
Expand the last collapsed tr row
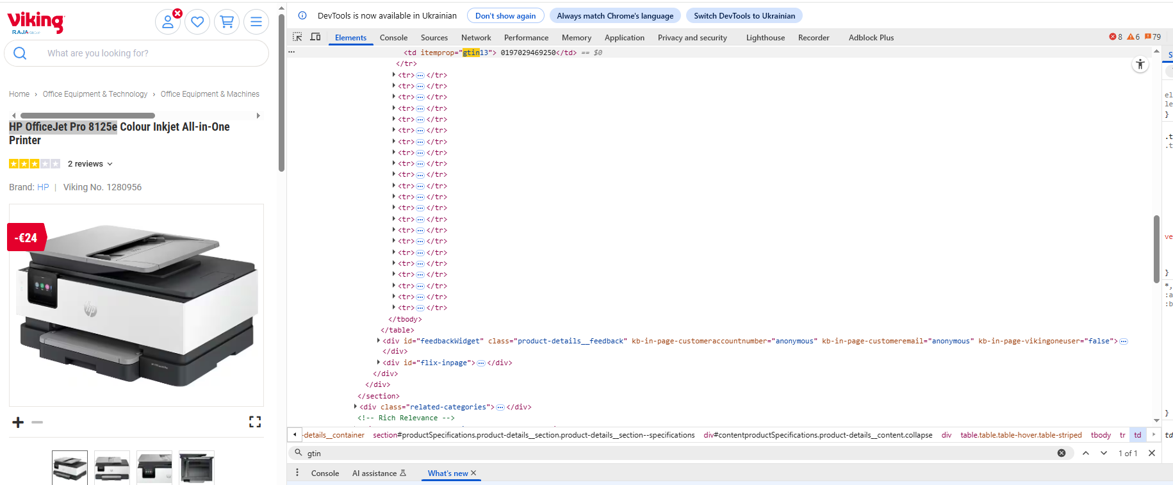[394, 308]
